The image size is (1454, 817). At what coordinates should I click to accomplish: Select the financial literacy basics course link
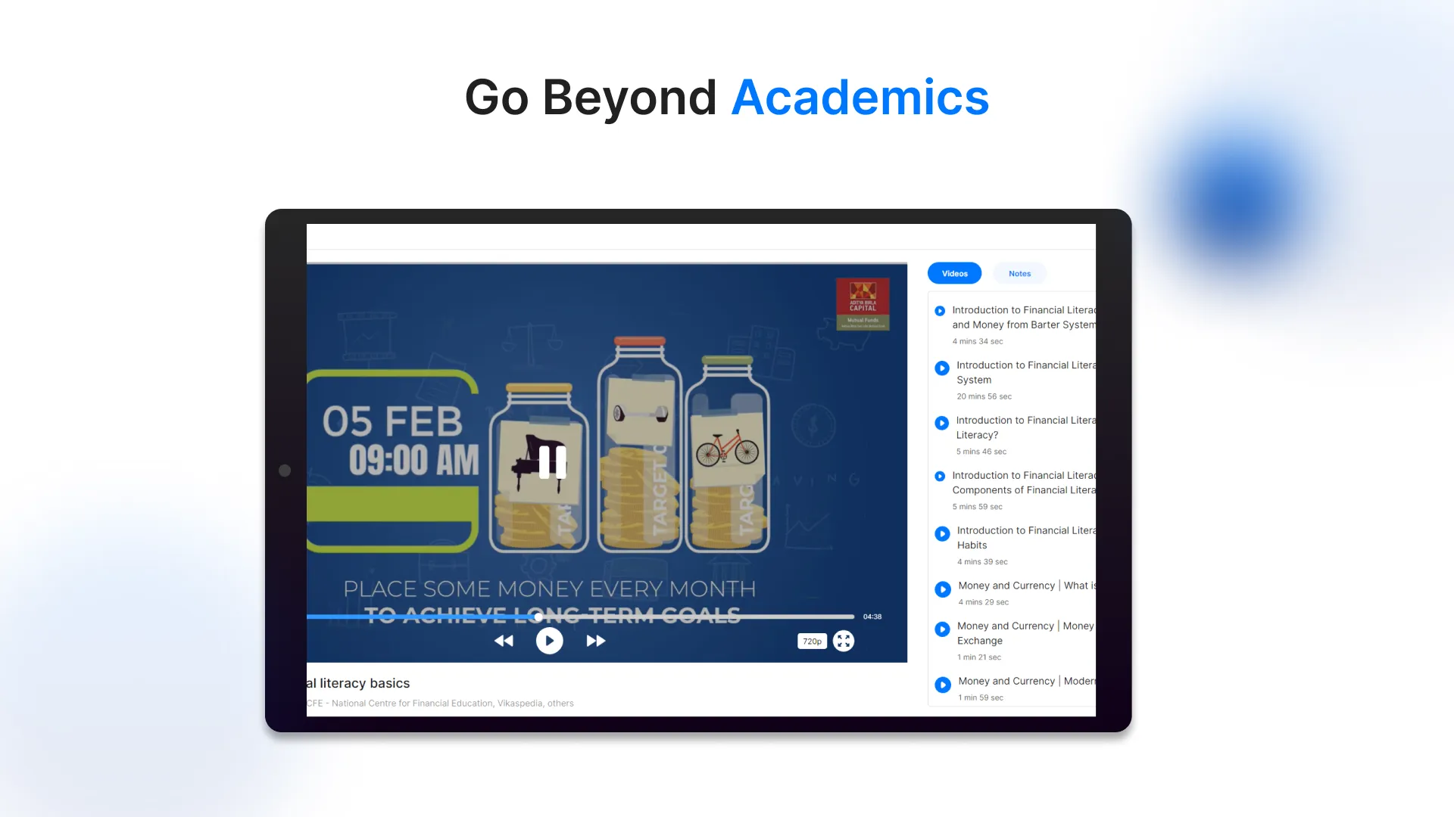coord(357,682)
